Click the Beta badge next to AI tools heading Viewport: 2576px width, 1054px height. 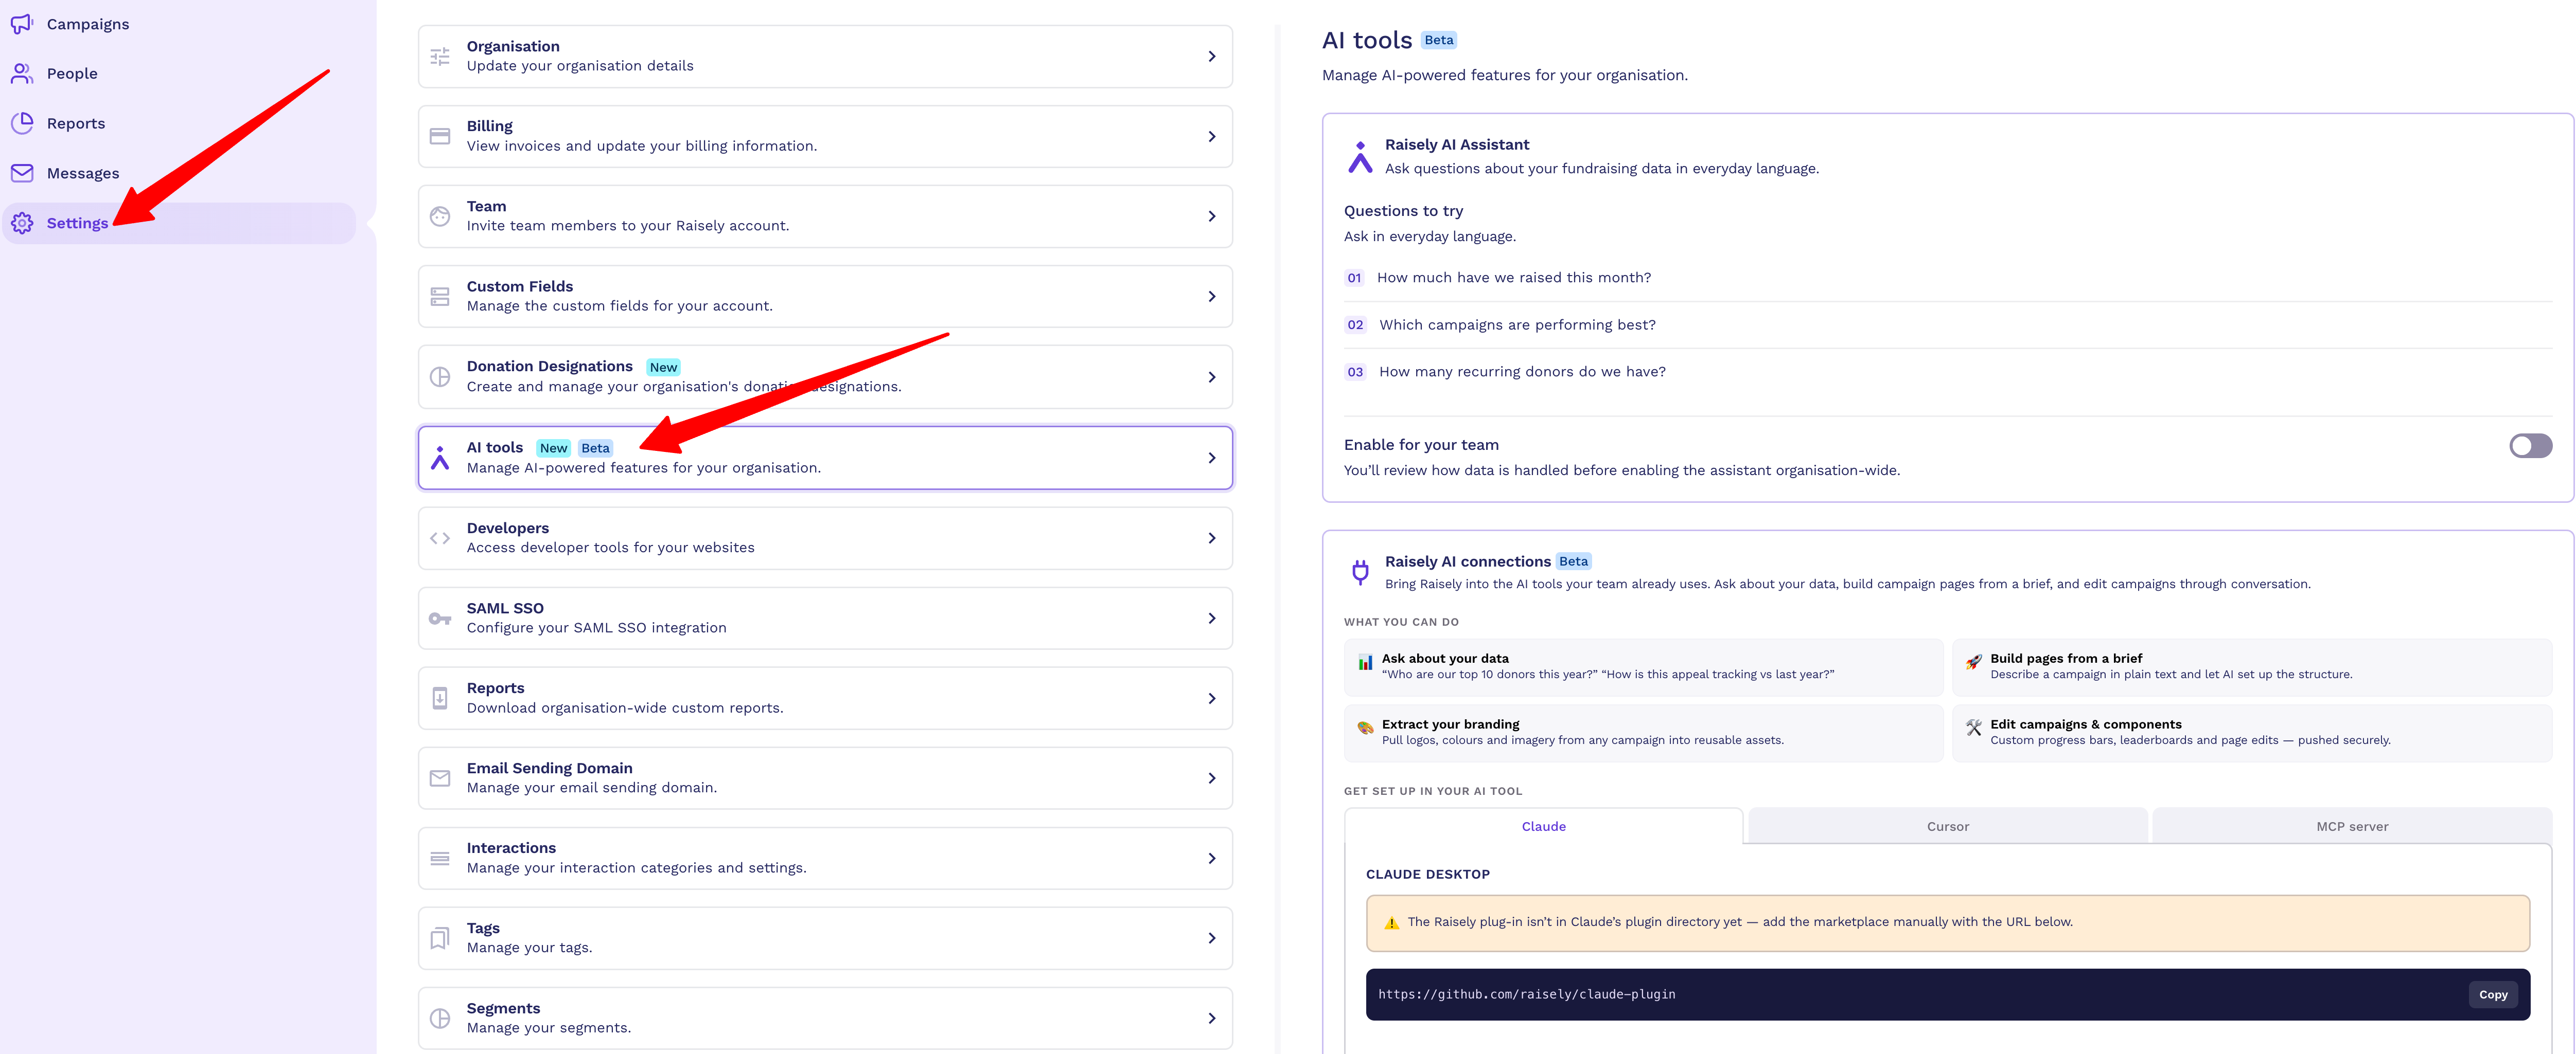coord(1438,40)
